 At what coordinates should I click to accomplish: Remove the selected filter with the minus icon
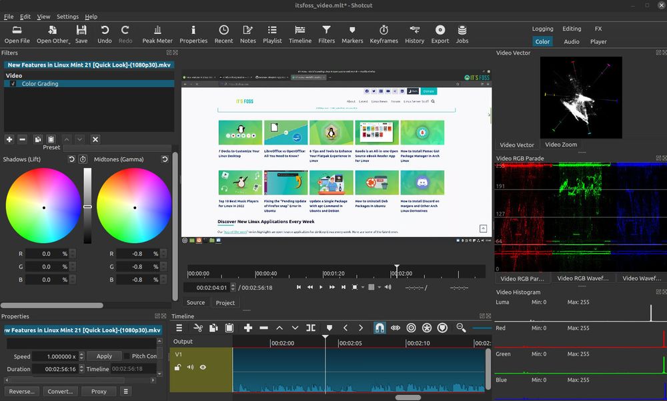(22, 139)
